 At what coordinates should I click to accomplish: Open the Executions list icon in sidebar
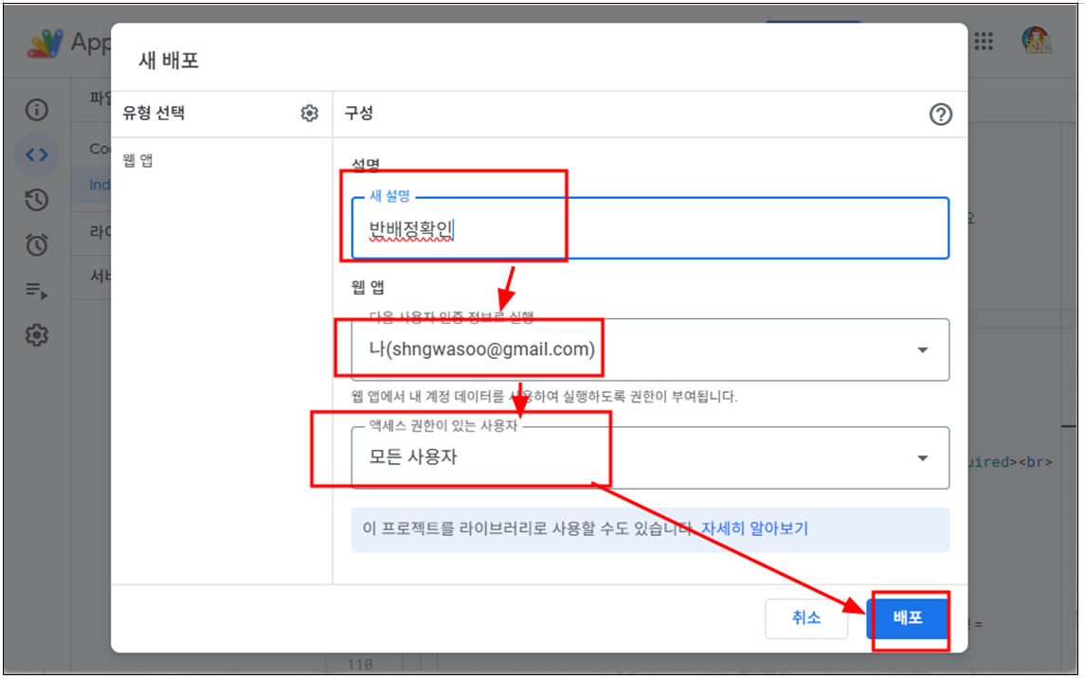tap(37, 291)
